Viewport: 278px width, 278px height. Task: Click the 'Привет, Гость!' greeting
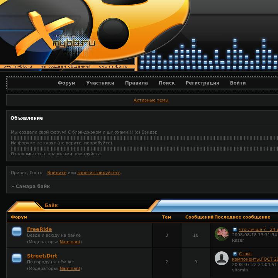(27, 173)
